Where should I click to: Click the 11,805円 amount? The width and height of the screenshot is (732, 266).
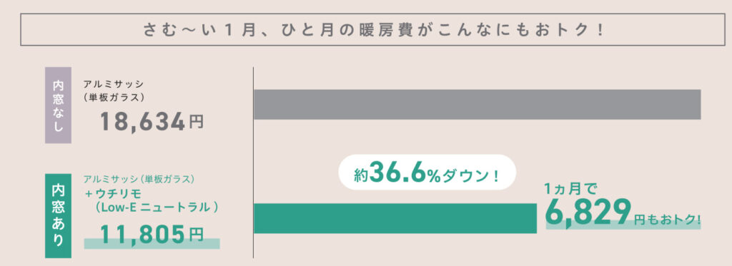point(152,236)
